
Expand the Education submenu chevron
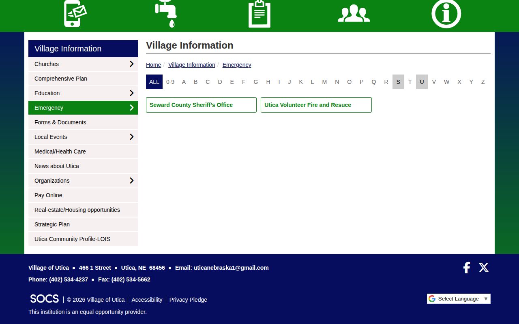tap(131, 93)
